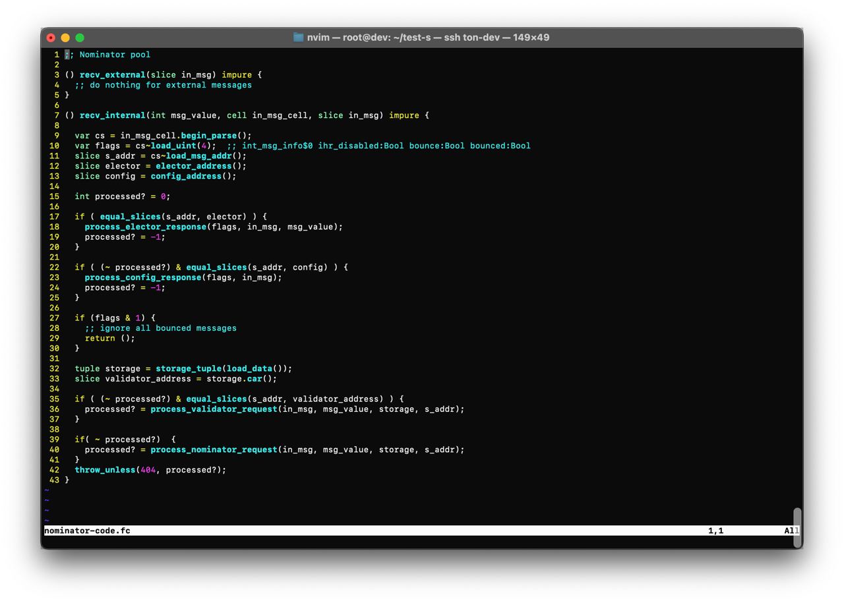Click the ';; Nominator pool' comment
Image resolution: width=844 pixels, height=603 pixels.
[x=107, y=55]
